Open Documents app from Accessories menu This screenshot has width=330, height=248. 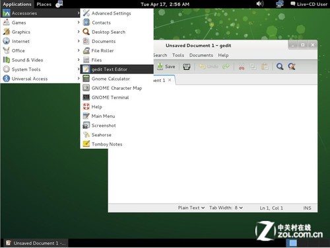(x=117, y=41)
